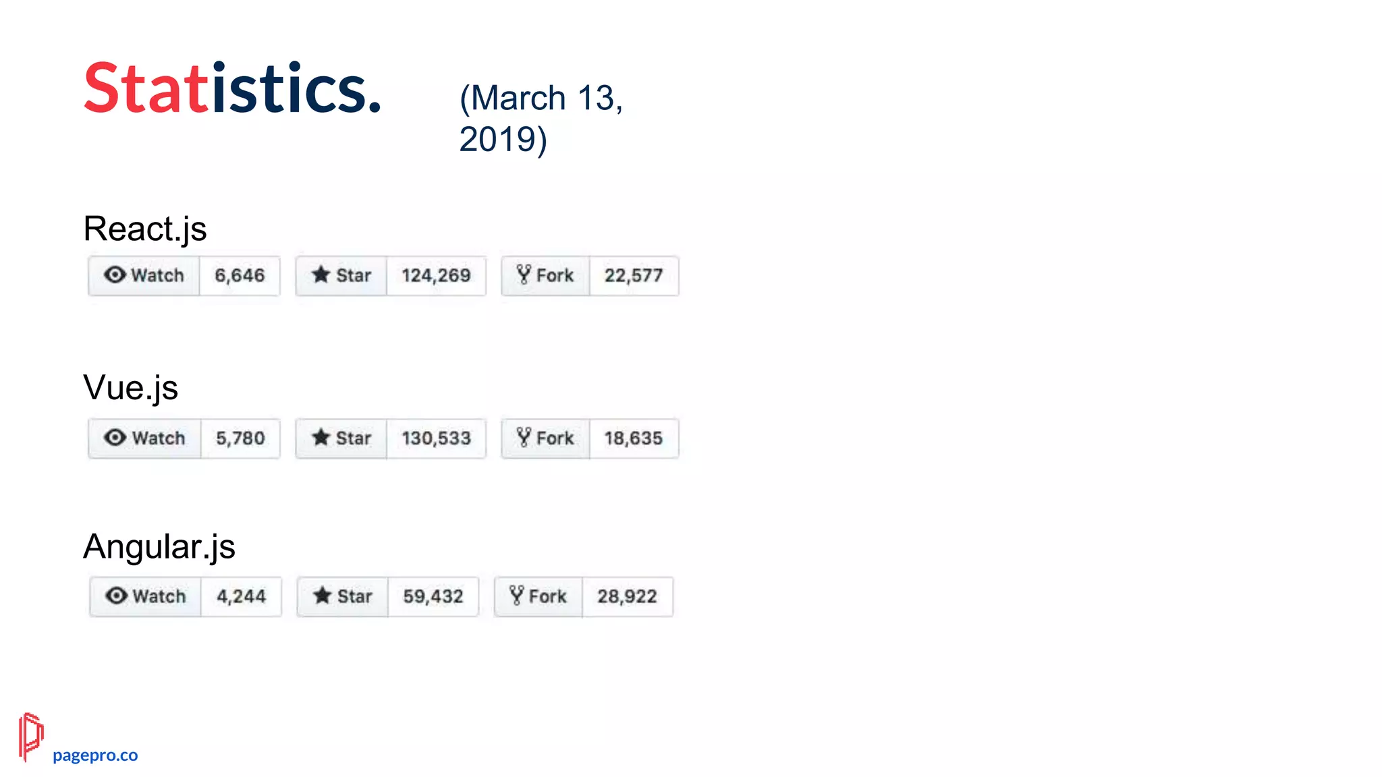Screen dimensions: 1382x777
Task: Click React.js star count 124,269
Action: (436, 276)
